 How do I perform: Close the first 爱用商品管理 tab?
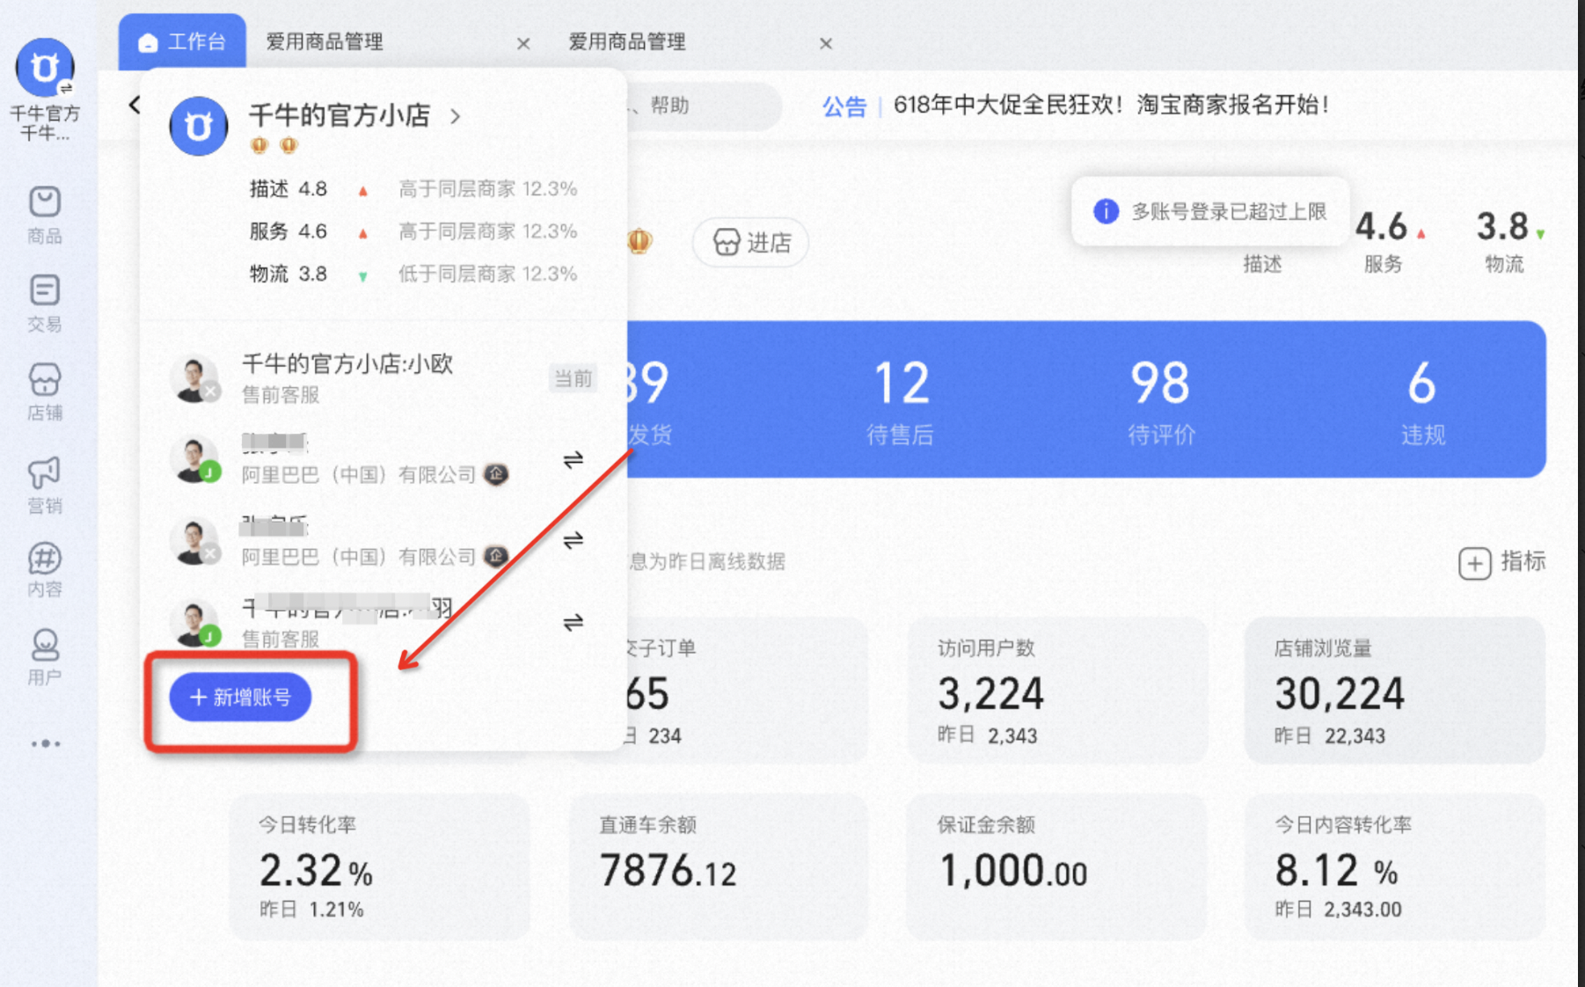tap(523, 43)
